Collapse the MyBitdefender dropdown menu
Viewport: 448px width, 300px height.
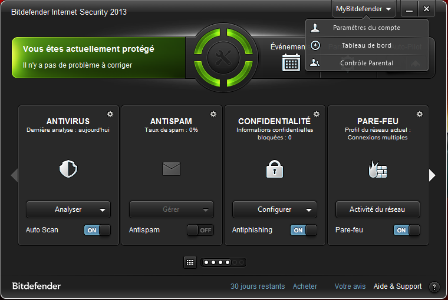tap(364, 9)
